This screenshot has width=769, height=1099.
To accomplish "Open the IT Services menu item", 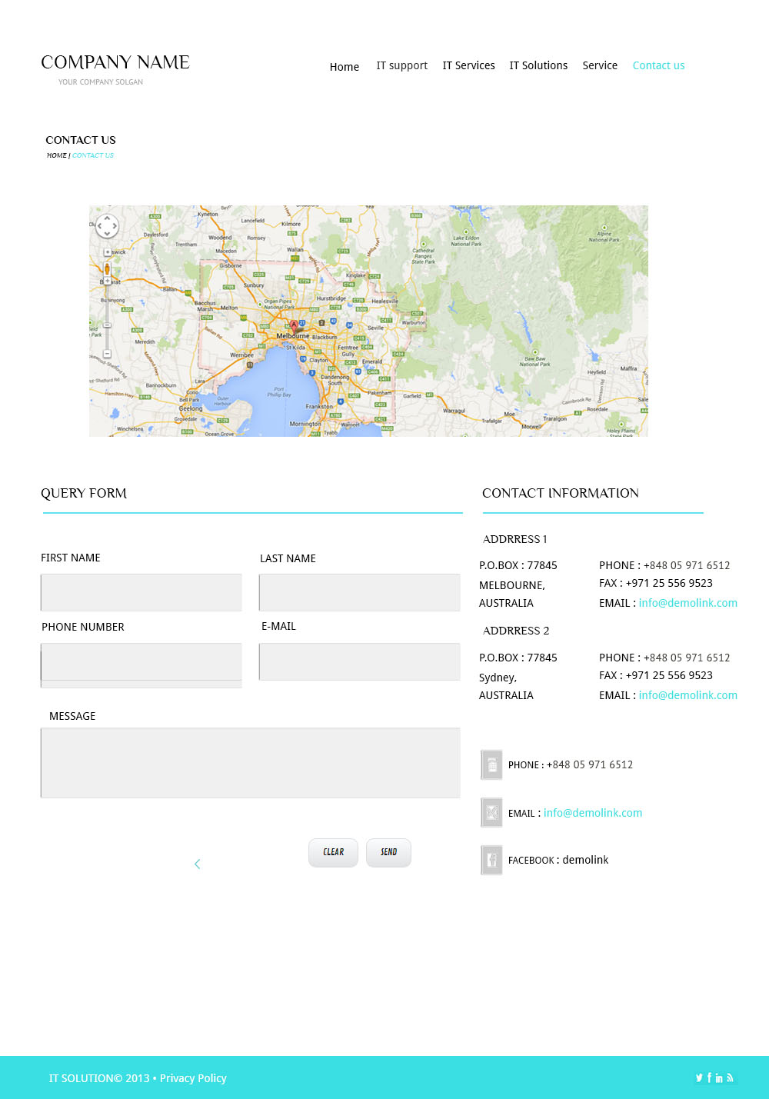I will coord(469,65).
